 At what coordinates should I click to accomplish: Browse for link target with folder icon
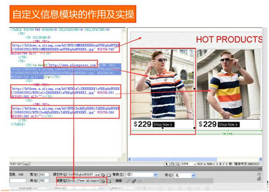[109, 181]
